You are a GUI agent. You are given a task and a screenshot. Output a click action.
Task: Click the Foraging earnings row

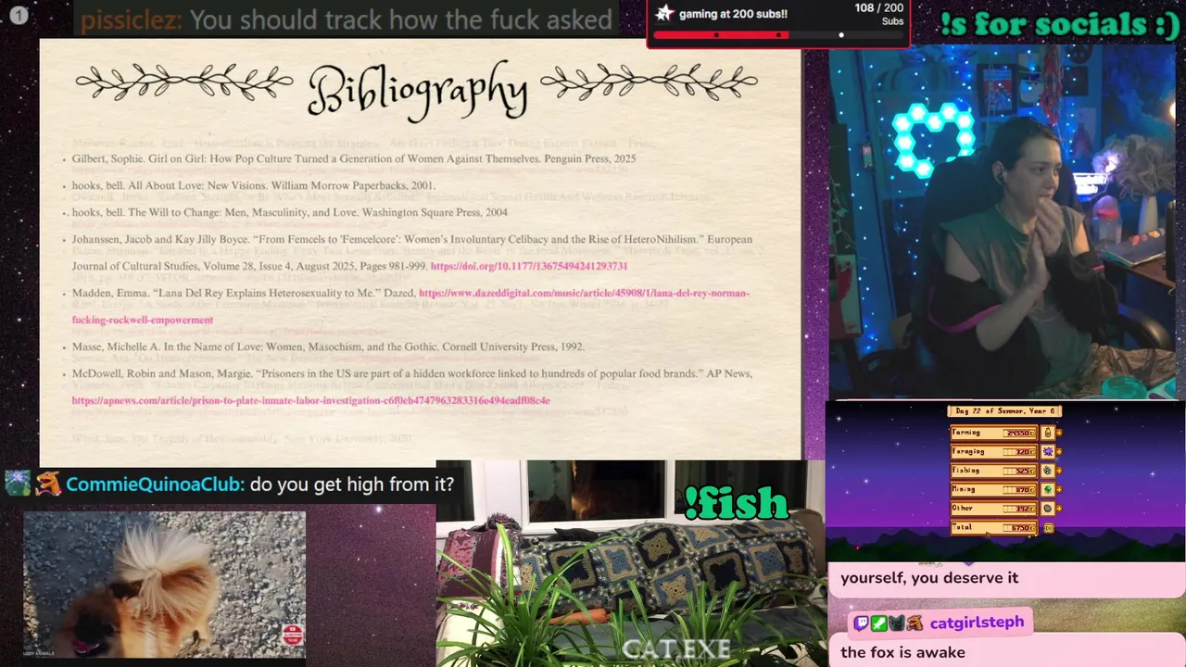[994, 451]
